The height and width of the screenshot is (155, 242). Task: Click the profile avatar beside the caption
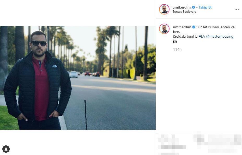164,29
